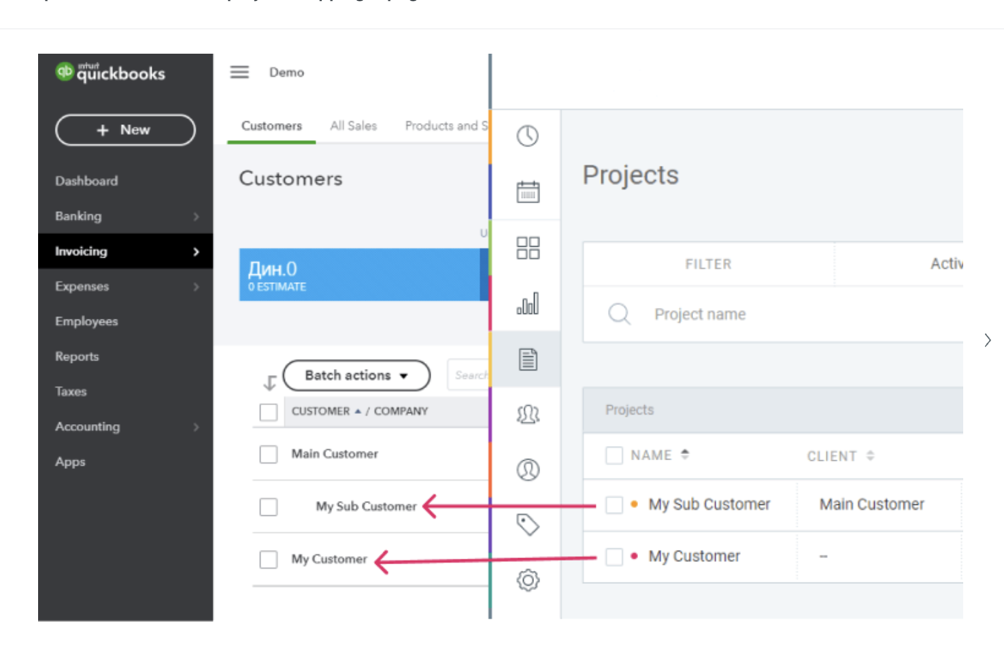Open the hamburger menu next to Demo

[239, 72]
